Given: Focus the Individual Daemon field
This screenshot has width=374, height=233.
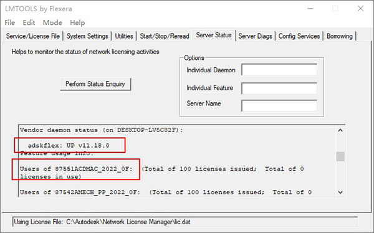Looking at the screenshot, I should click(x=279, y=70).
